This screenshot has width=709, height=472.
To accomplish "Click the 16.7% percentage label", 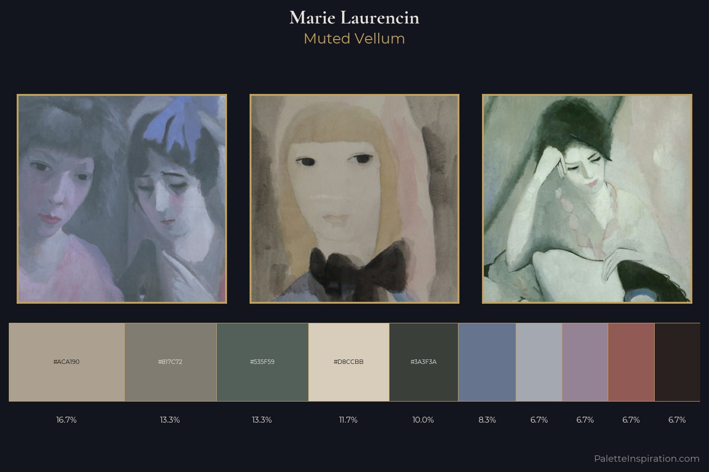I will point(67,420).
